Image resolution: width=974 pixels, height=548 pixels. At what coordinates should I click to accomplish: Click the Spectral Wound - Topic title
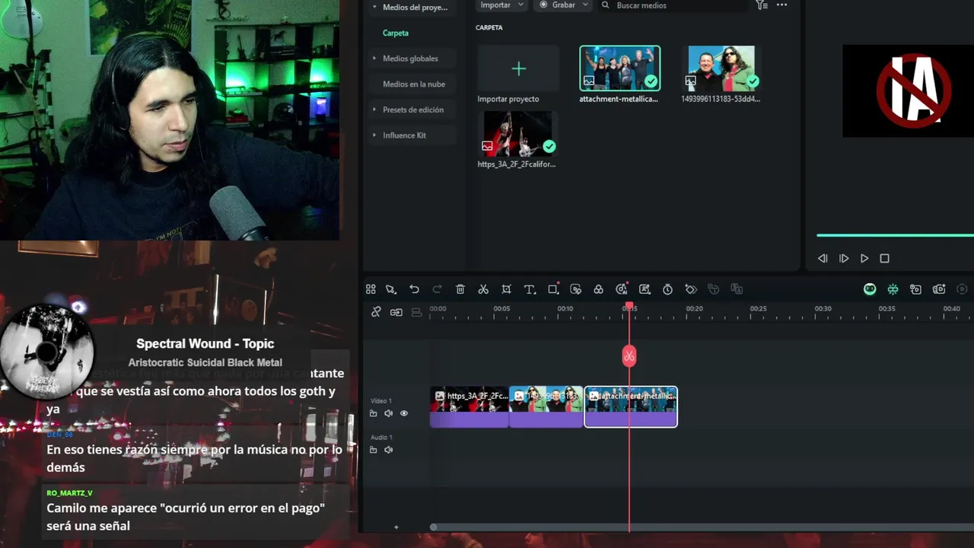pyautogui.click(x=205, y=344)
